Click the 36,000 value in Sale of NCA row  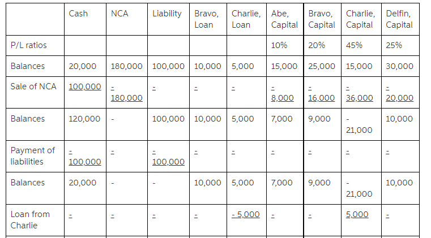tap(360, 98)
